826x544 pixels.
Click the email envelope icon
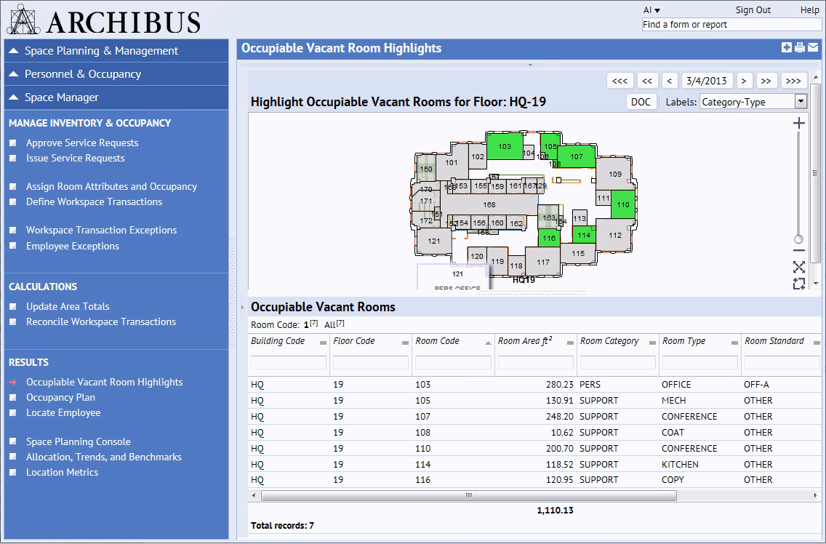coord(812,48)
